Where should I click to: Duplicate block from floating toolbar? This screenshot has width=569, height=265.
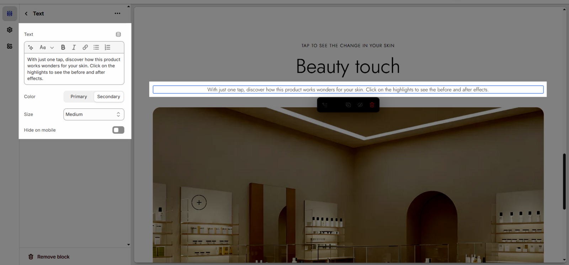[348, 105]
